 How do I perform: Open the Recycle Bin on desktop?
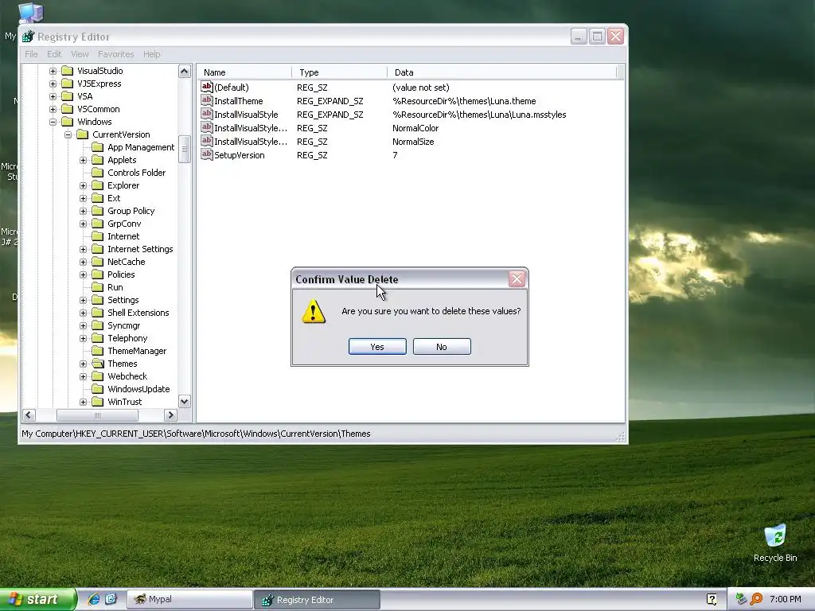pos(775,543)
